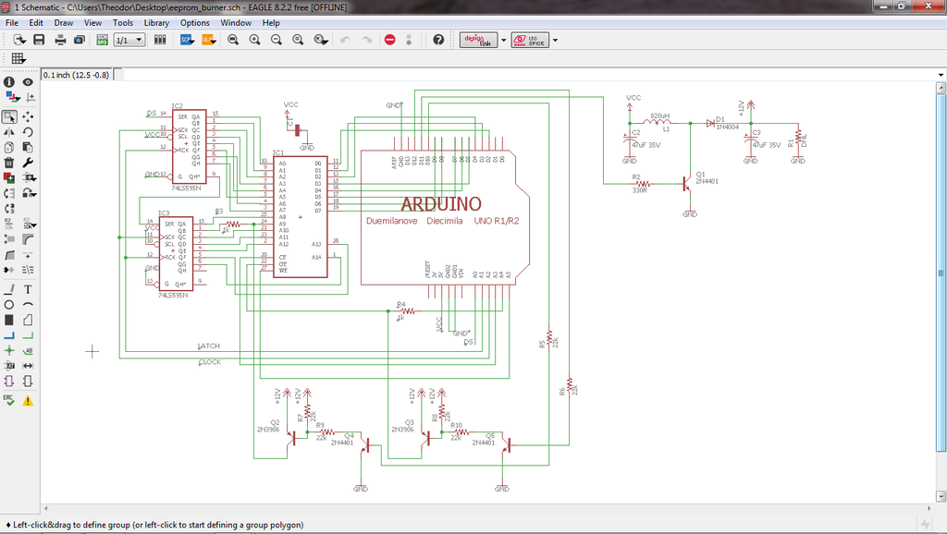Expand the design link dropdown arrow
Screen dimensions: 947x534
pos(503,40)
